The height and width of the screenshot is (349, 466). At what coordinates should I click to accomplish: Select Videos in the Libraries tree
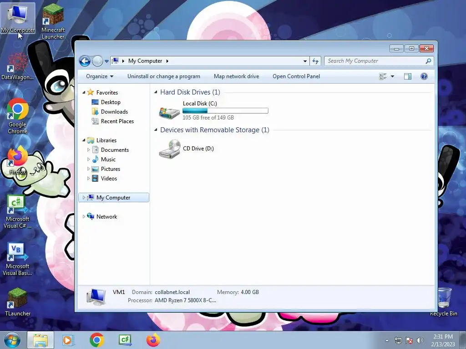tap(109, 178)
